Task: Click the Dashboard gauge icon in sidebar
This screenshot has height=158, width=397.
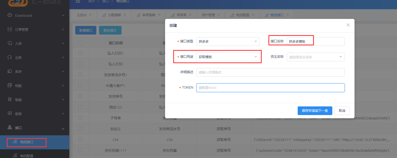Action: pyautogui.click(x=10, y=15)
